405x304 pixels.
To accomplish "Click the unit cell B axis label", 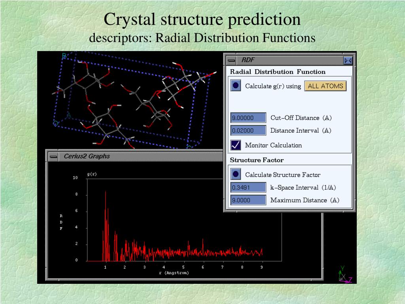I will pyautogui.click(x=64, y=56).
